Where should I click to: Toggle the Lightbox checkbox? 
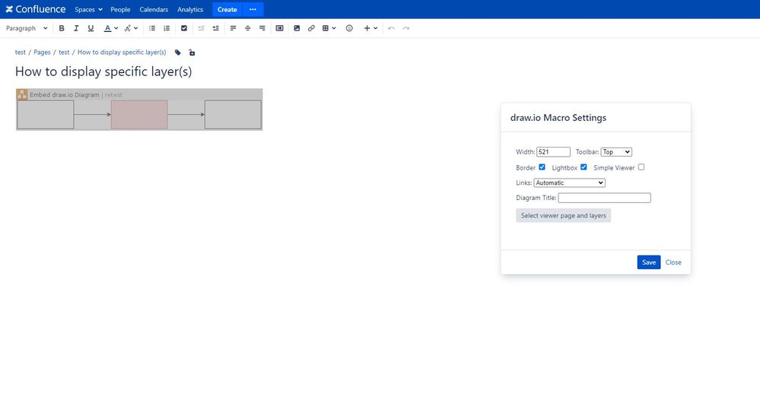(584, 167)
